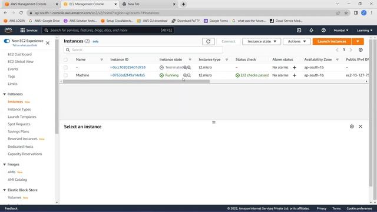Close the New EC2 Experience banner

click(48, 43)
